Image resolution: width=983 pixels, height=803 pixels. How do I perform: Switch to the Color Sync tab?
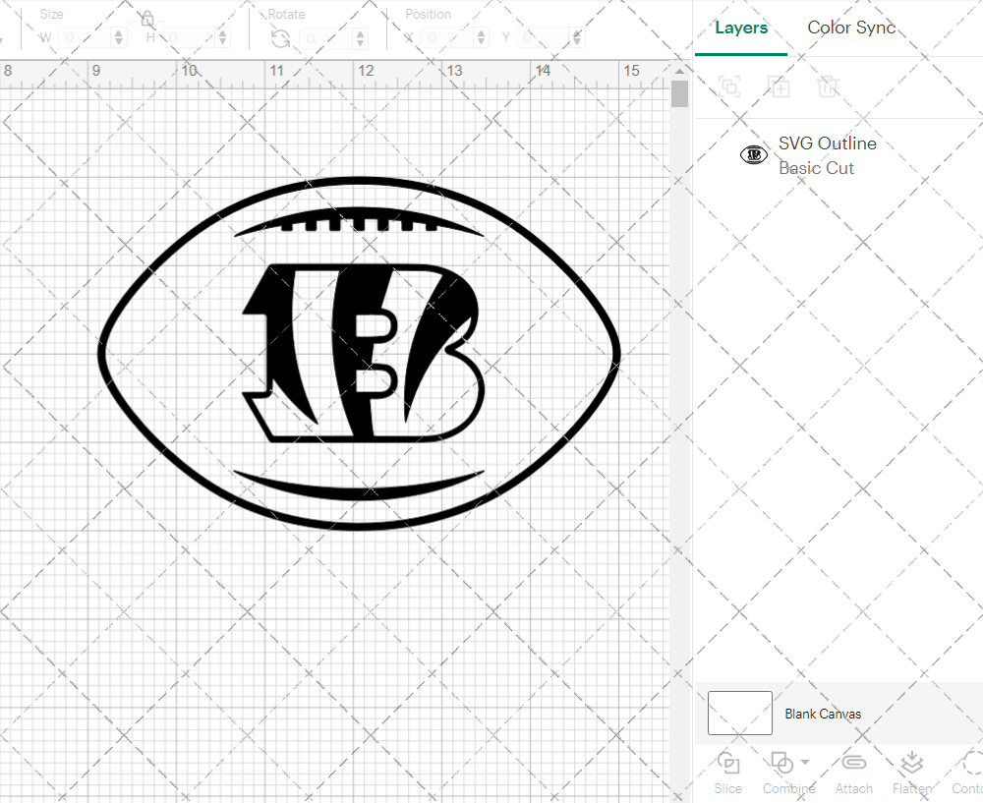[851, 28]
